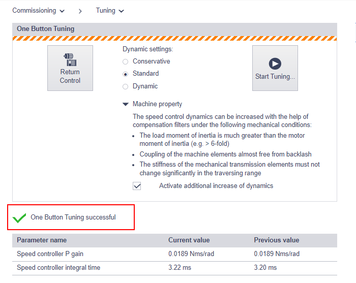Click the previous value 3.20 ms
The height and width of the screenshot is (283, 356).
click(265, 268)
